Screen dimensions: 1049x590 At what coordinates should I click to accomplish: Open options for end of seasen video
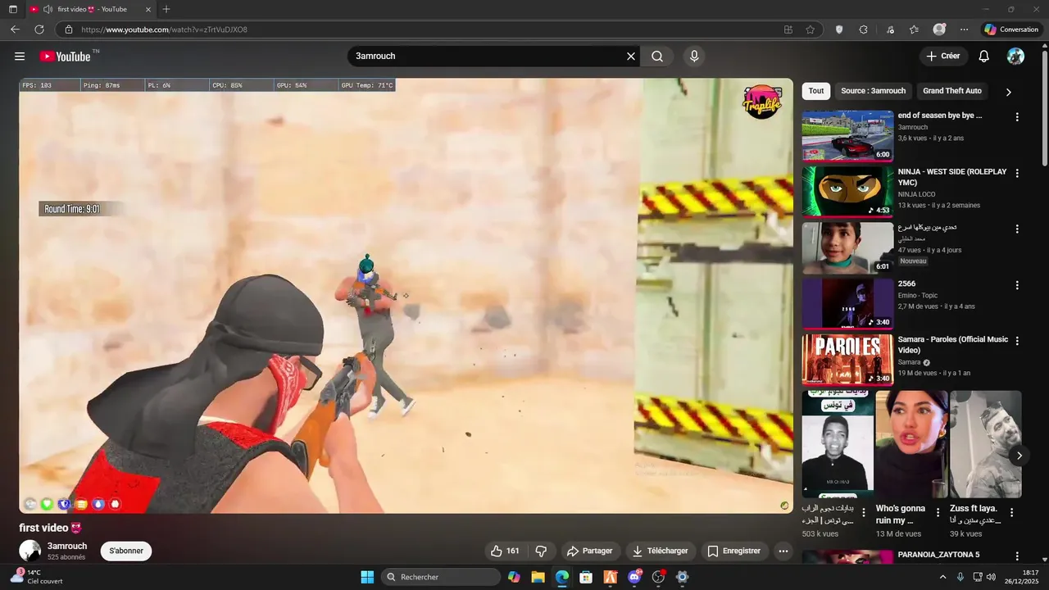click(1017, 117)
